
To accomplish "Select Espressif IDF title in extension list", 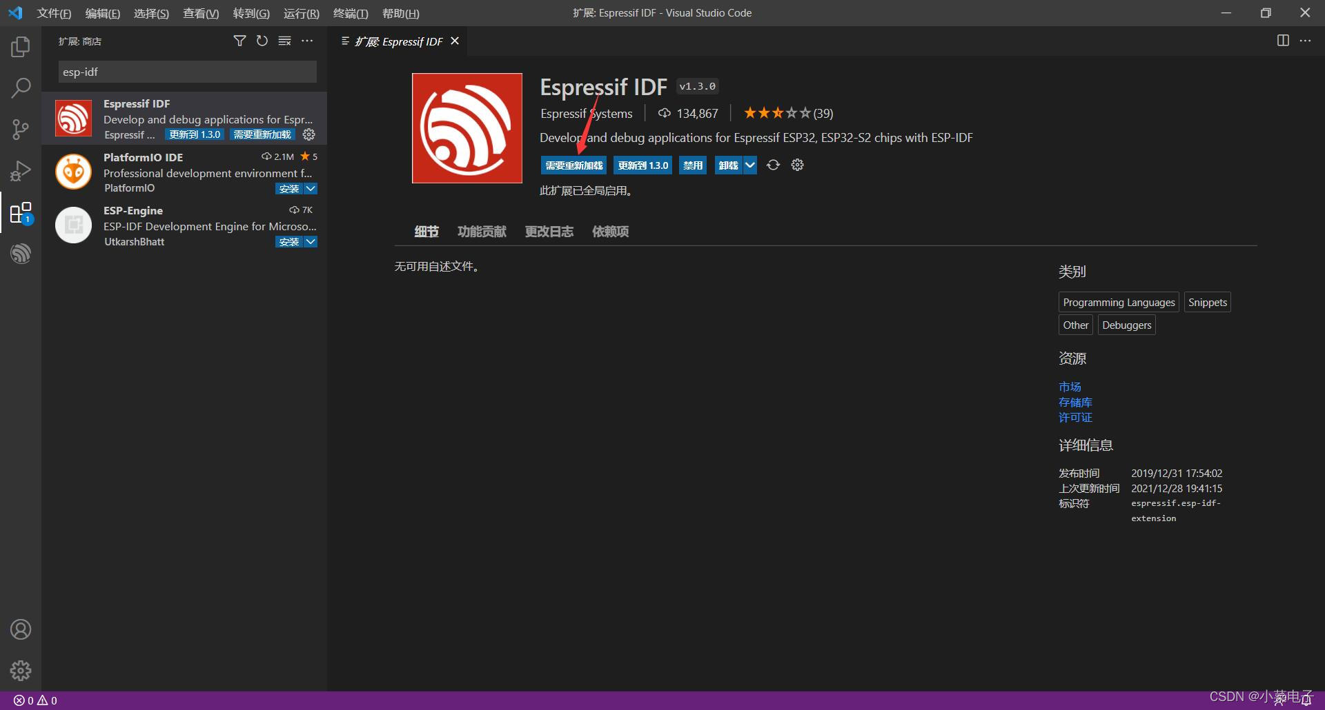I will (x=137, y=103).
